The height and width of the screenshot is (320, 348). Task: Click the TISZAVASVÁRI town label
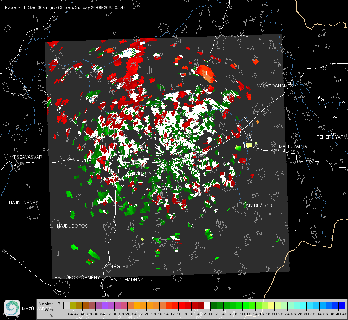pos(28,157)
